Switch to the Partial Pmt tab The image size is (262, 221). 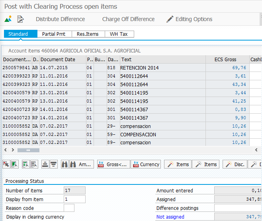tap(54, 34)
